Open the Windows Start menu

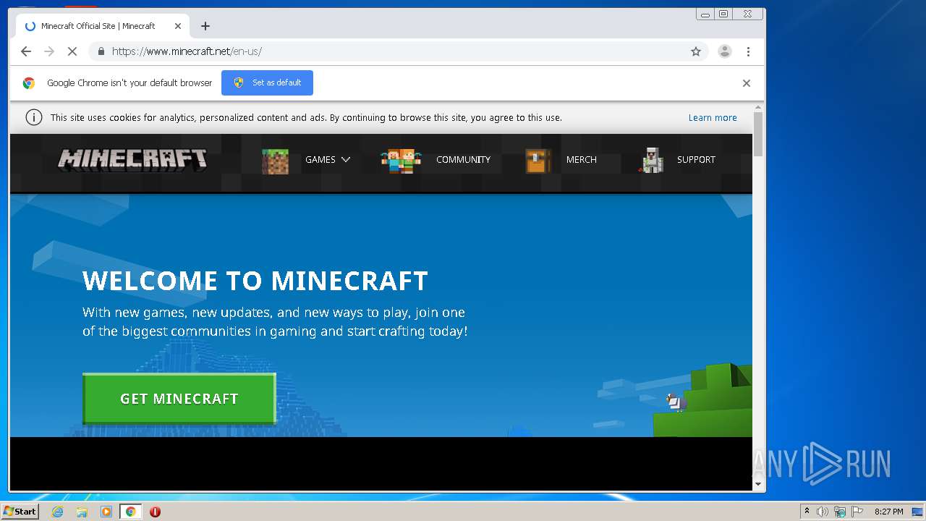20,511
